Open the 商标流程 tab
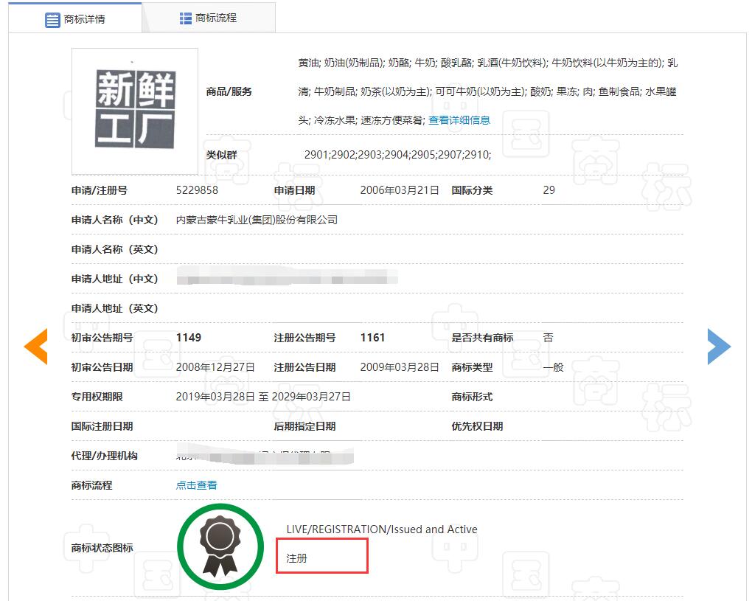This screenshot has width=752, height=601. 209,18
